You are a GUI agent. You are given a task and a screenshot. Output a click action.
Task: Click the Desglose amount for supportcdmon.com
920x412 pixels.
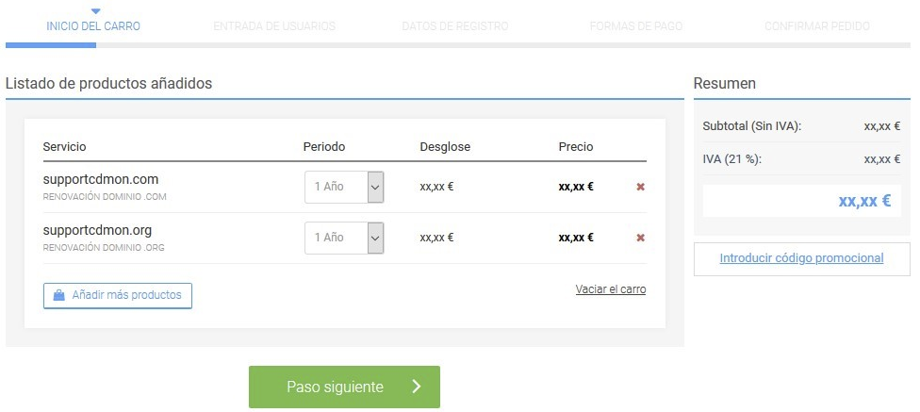point(436,188)
